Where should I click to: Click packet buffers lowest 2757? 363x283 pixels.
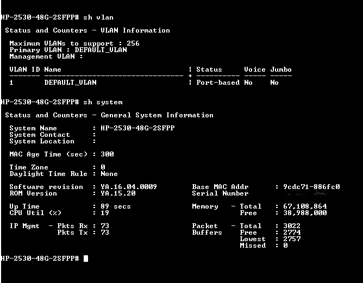click(292, 239)
